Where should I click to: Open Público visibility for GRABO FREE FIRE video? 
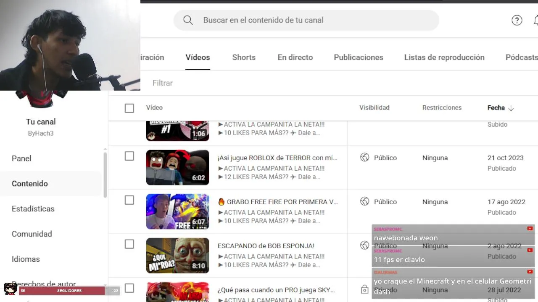pos(385,202)
